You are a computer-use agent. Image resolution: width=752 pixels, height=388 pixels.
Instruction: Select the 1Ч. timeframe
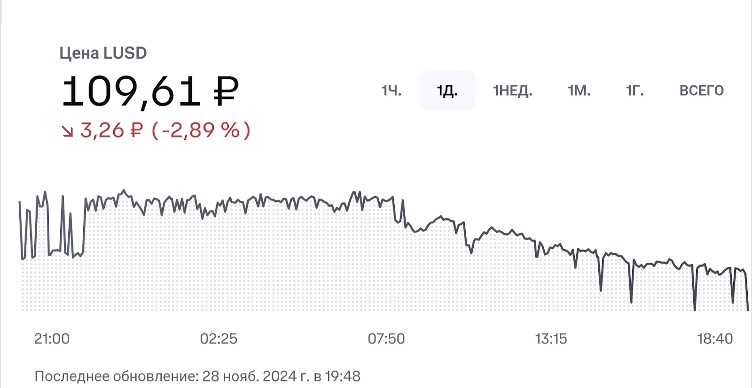(x=392, y=91)
